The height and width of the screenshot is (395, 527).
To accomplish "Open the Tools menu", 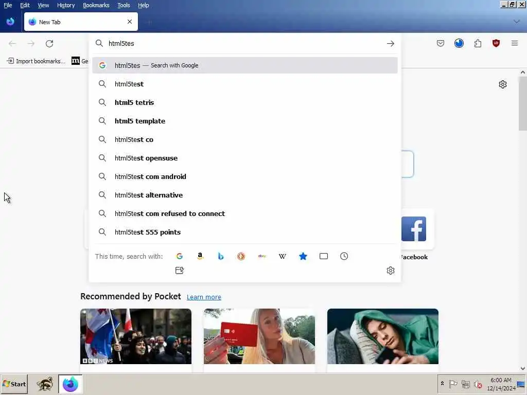I will tap(124, 5).
